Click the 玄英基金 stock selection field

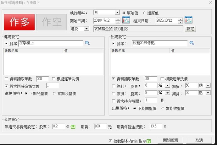coord(138,29)
